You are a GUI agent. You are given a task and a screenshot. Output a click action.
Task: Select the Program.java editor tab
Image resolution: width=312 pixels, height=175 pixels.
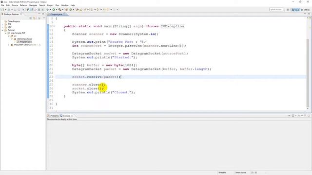(x=56, y=14)
